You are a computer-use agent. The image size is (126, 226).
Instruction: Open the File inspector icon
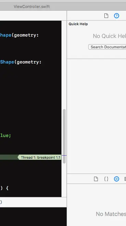coord(106,16)
